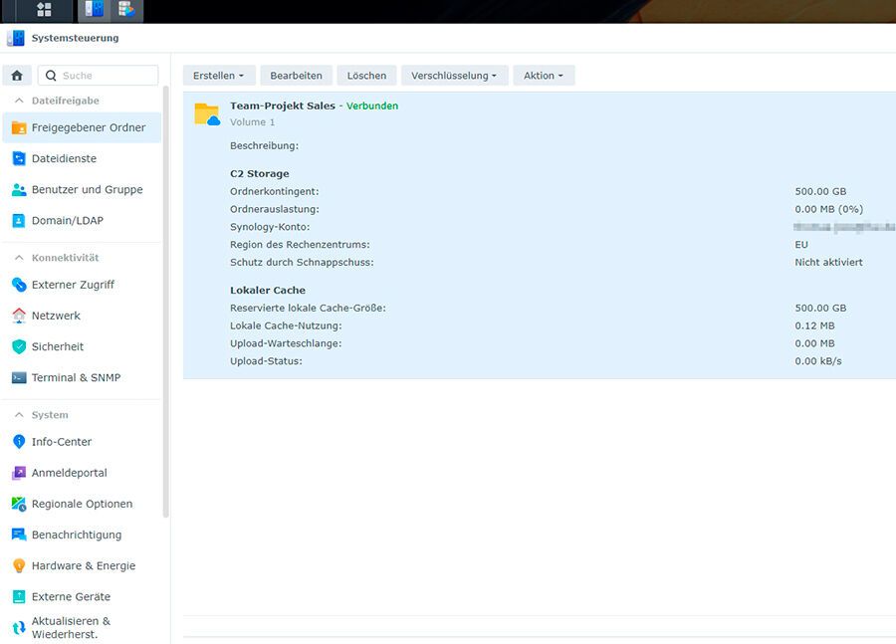Viewport: 896px width, 644px height.
Task: Click the Löschen button
Action: click(x=366, y=76)
